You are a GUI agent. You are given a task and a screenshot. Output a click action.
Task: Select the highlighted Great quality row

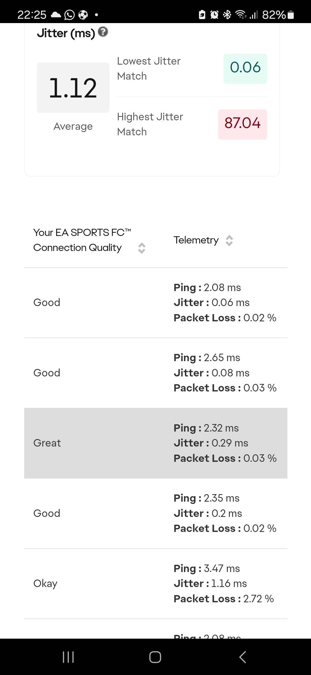pos(156,443)
